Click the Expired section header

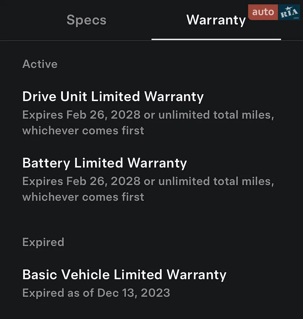(x=43, y=242)
